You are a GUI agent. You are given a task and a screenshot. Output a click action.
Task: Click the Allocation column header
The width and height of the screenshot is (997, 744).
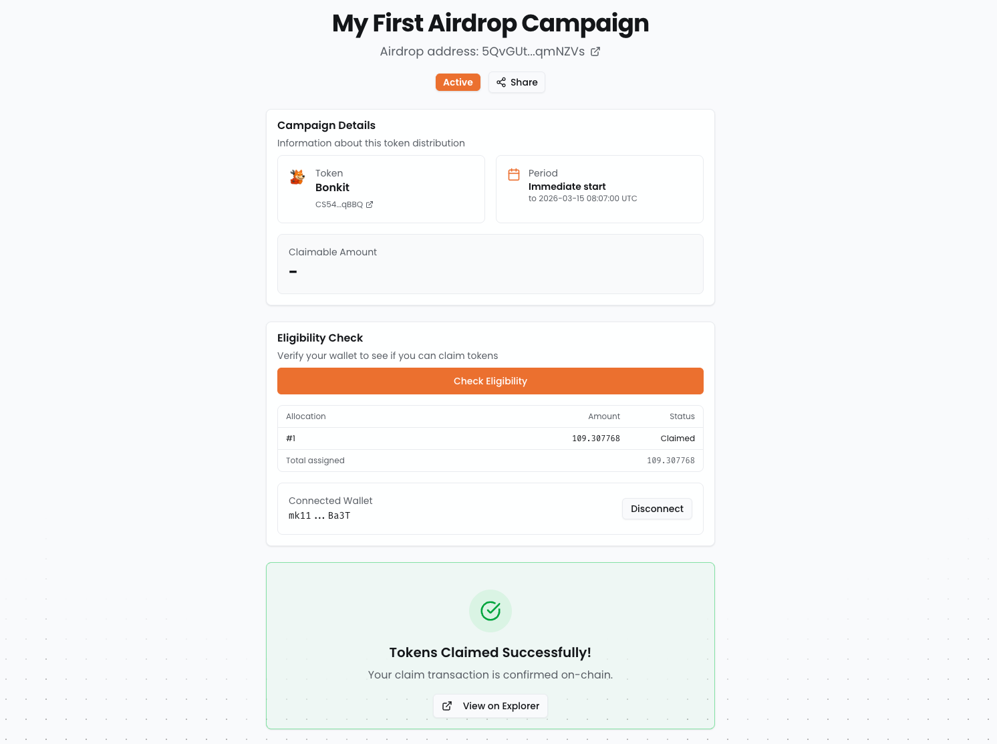pyautogui.click(x=306, y=416)
